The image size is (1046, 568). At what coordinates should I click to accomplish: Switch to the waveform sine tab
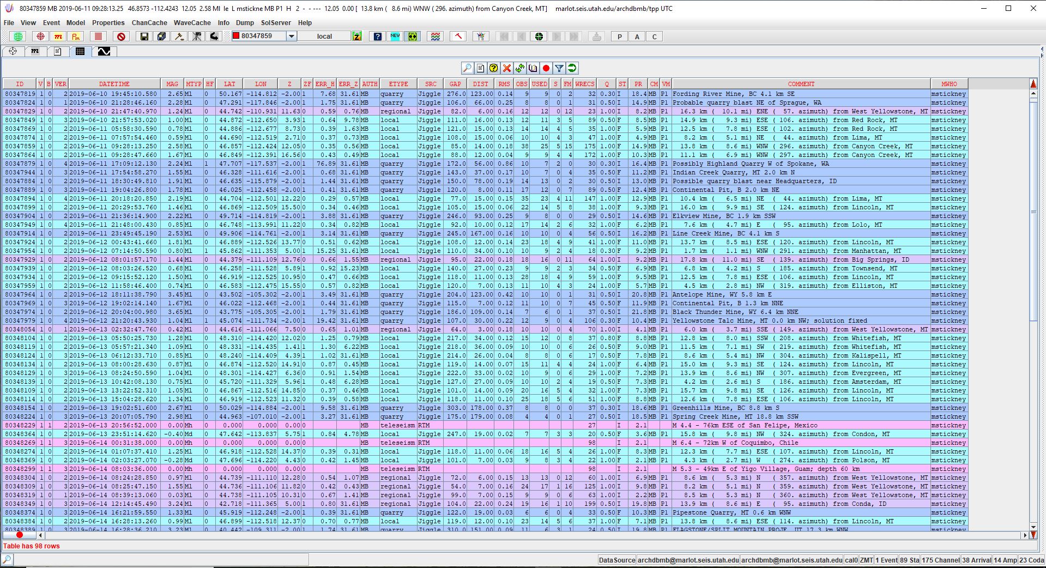pyautogui.click(x=104, y=51)
